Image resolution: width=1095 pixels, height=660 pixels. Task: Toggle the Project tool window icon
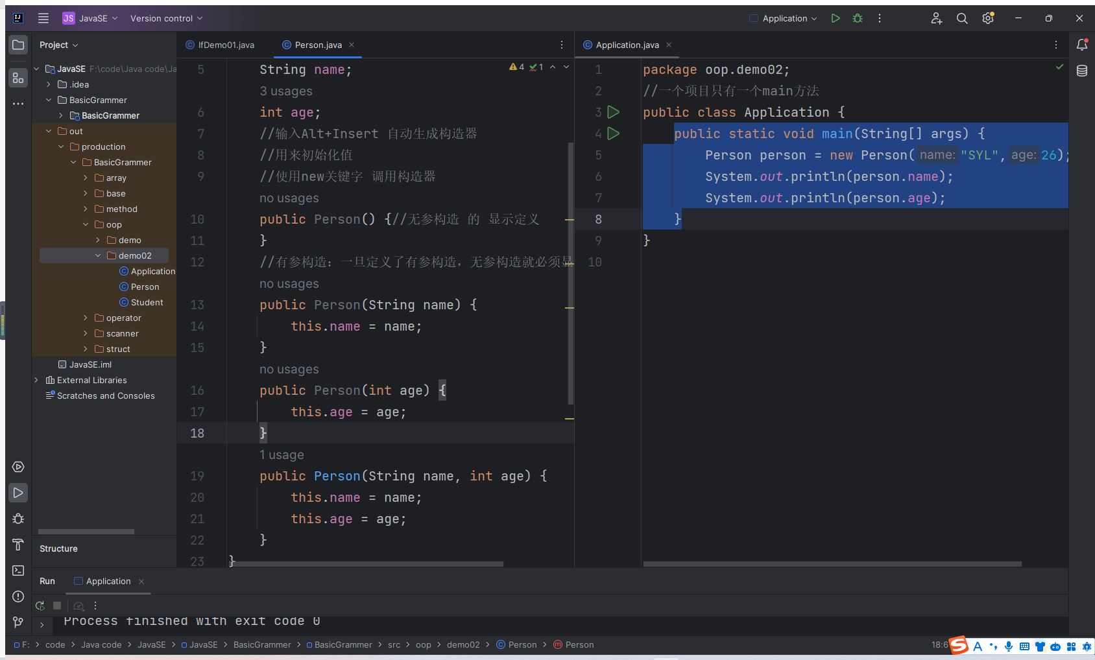[18, 45]
